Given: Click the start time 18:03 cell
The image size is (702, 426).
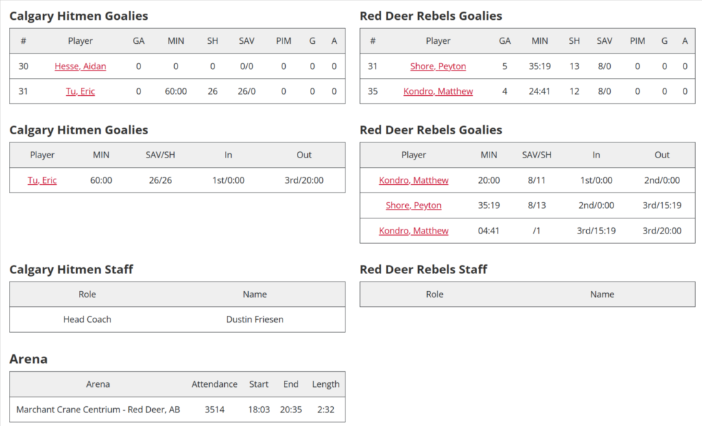Looking at the screenshot, I should pyautogui.click(x=258, y=410).
